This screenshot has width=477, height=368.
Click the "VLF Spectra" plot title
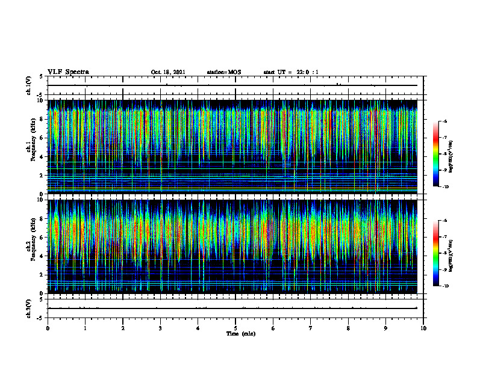68,72
